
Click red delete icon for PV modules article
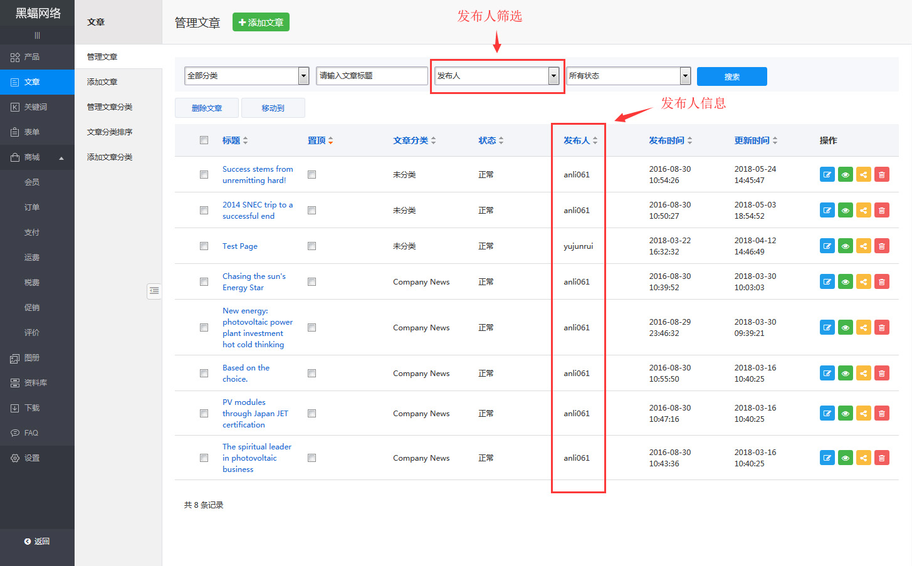click(x=881, y=414)
